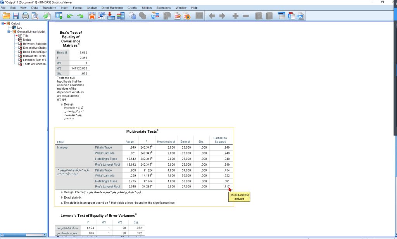Click the Insert Title toolbar icon
The image size is (397, 239).
[x=291, y=16]
